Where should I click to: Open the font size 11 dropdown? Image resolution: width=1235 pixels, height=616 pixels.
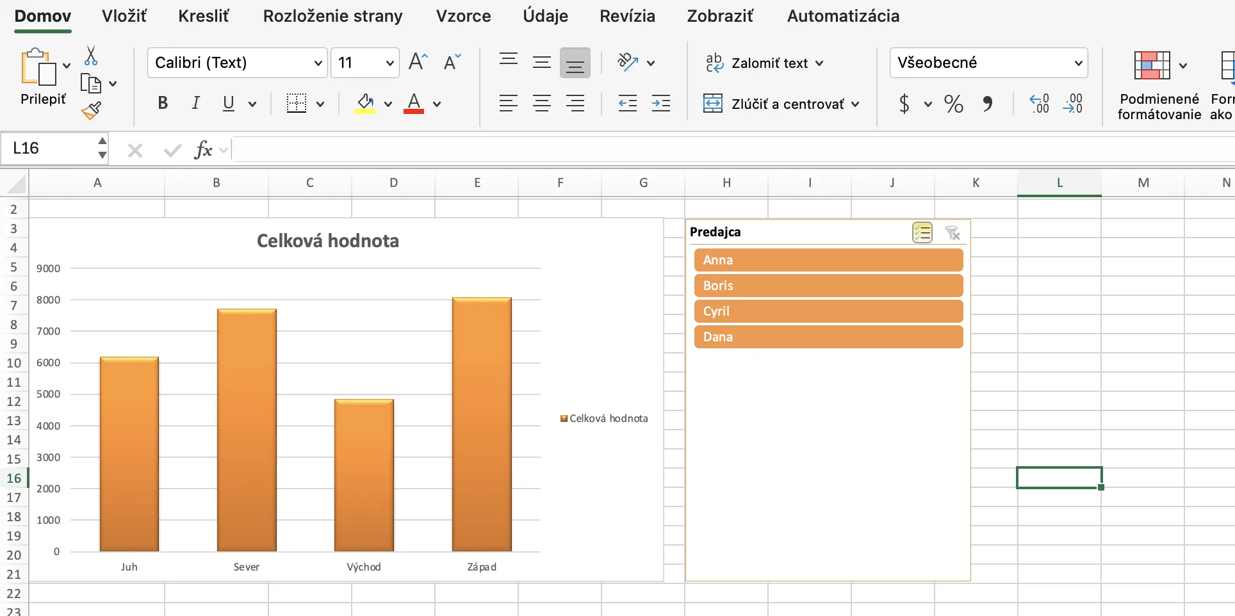(389, 63)
